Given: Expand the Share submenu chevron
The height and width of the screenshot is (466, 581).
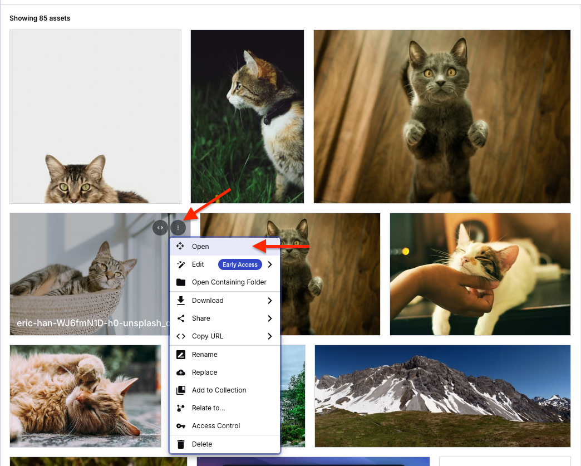Looking at the screenshot, I should [x=270, y=318].
